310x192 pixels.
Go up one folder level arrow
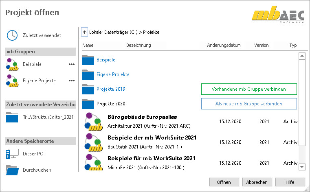(x=85, y=32)
